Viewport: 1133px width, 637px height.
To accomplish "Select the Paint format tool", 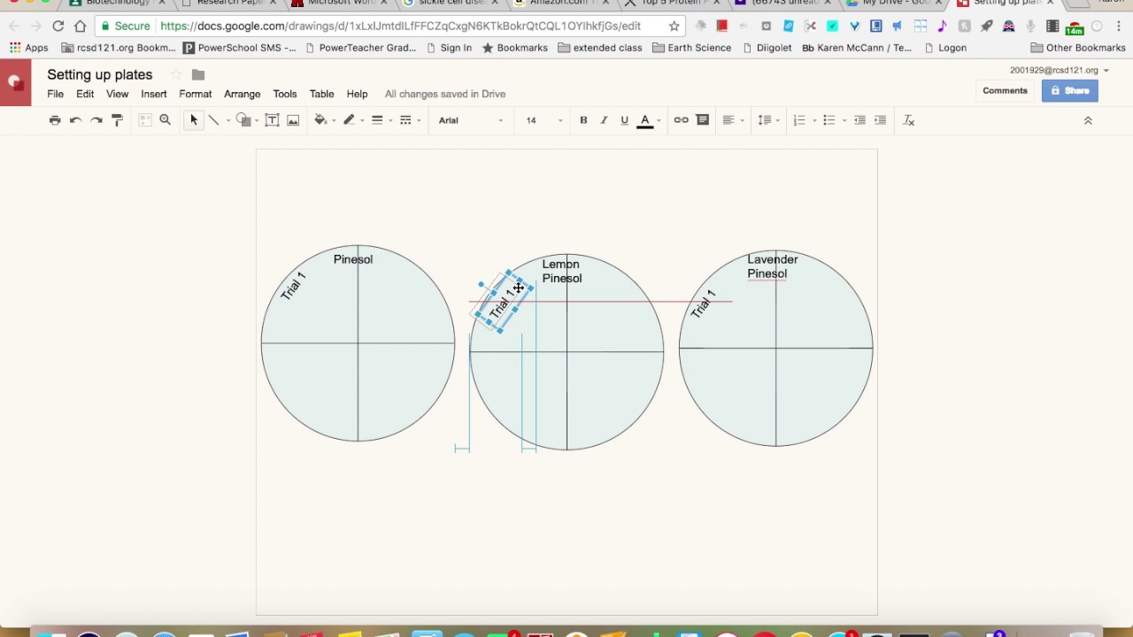I will point(117,120).
